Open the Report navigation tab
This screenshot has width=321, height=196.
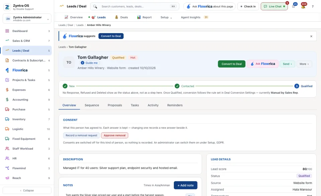coord(144,17)
